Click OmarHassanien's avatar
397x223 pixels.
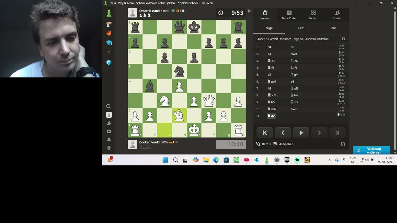coord(132,13)
